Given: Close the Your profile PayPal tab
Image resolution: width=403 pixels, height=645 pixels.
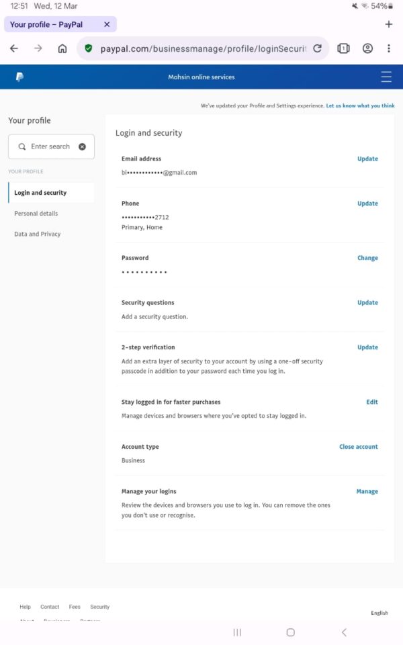Looking at the screenshot, I should point(107,24).
